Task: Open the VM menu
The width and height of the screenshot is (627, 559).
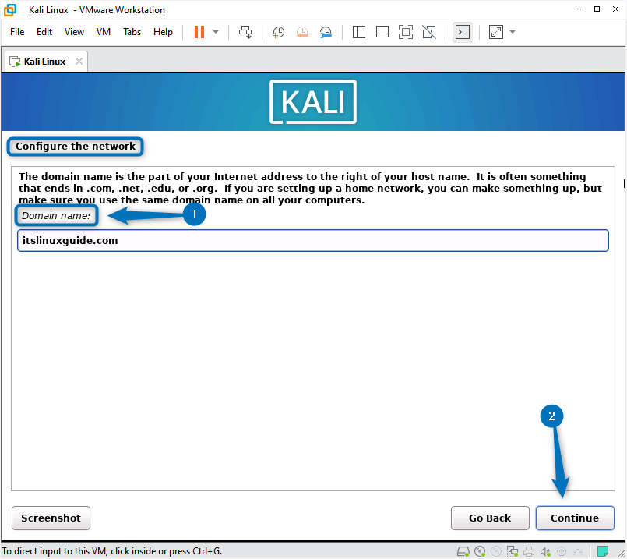Action: pos(103,32)
